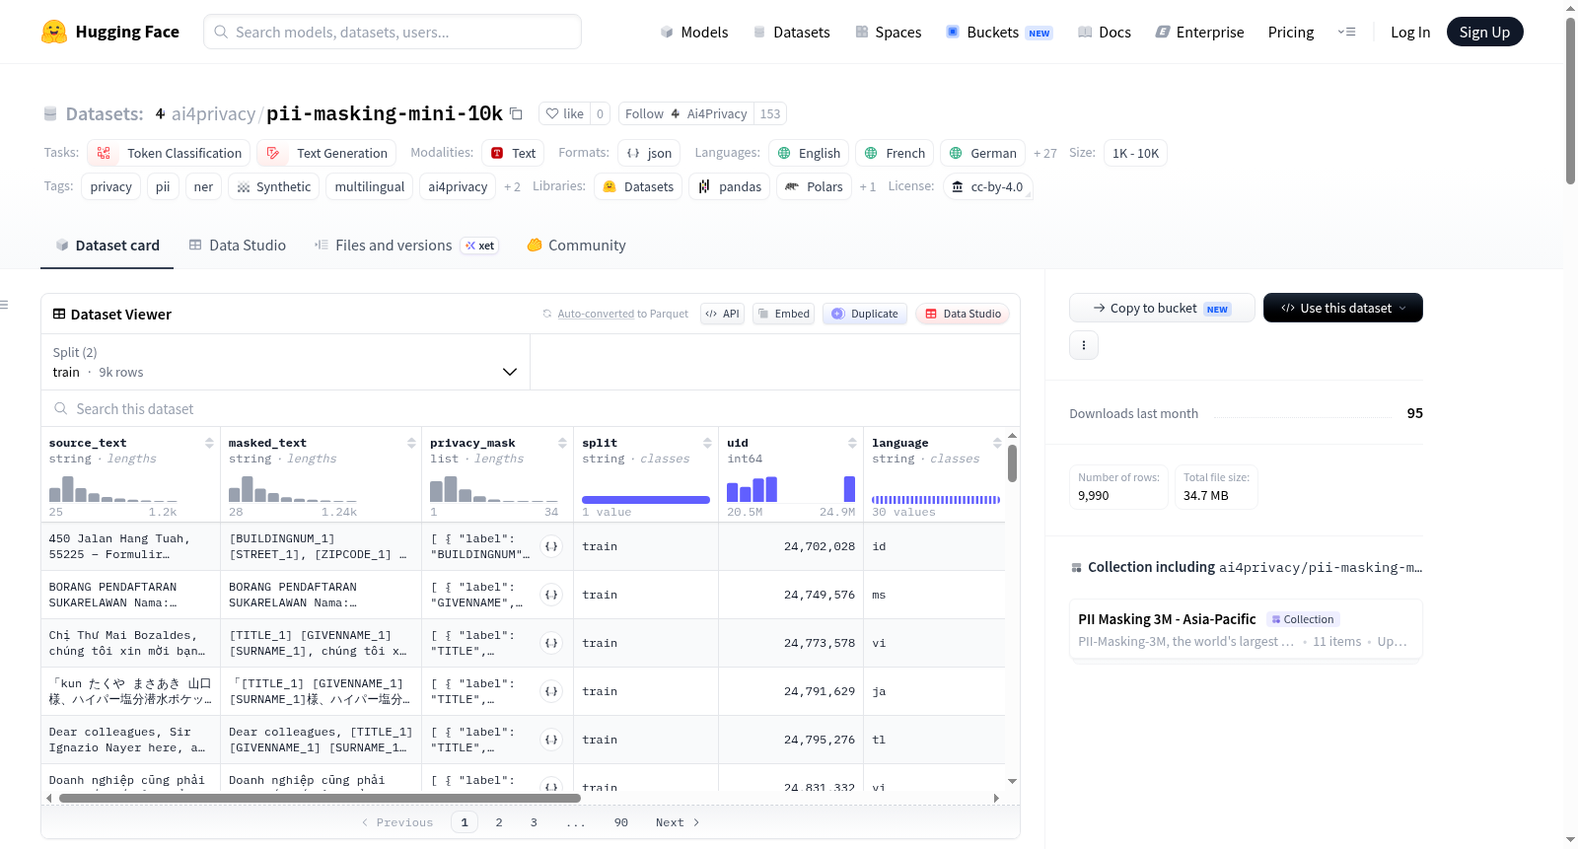The width and height of the screenshot is (1578, 849).
Task: Click the table's horizontal scrollbar
Action: [x=320, y=798]
